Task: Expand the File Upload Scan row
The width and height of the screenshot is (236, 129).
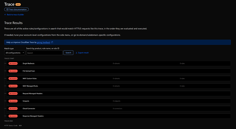Action: [118, 71]
